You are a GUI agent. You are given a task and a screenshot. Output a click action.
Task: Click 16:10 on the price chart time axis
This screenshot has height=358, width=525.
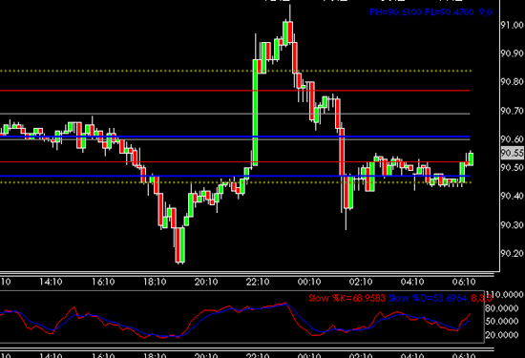(103, 282)
